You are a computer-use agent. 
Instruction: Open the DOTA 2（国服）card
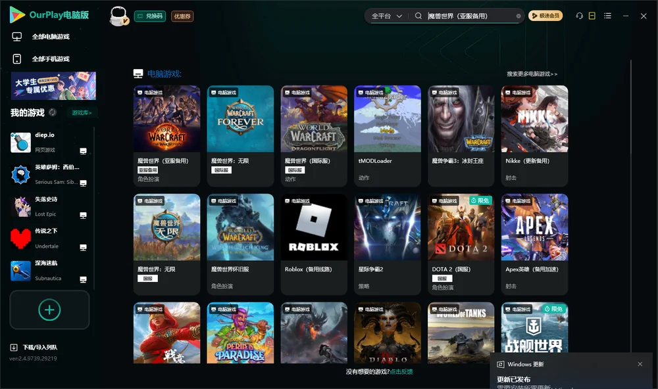pyautogui.click(x=461, y=244)
